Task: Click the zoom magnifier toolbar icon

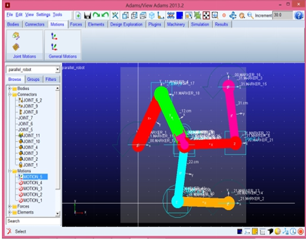Action: [250, 15]
